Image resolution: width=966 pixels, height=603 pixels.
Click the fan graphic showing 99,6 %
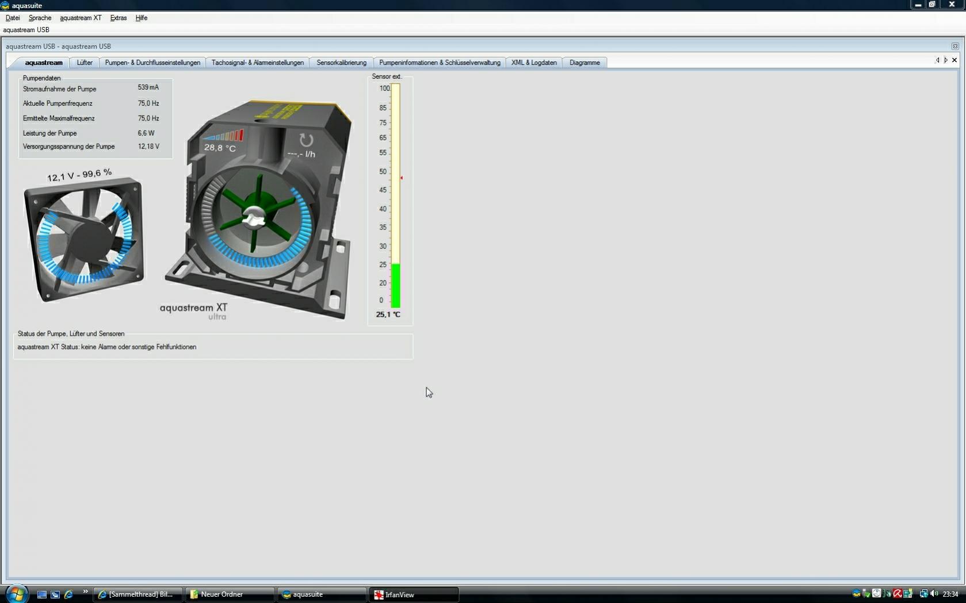pos(84,240)
